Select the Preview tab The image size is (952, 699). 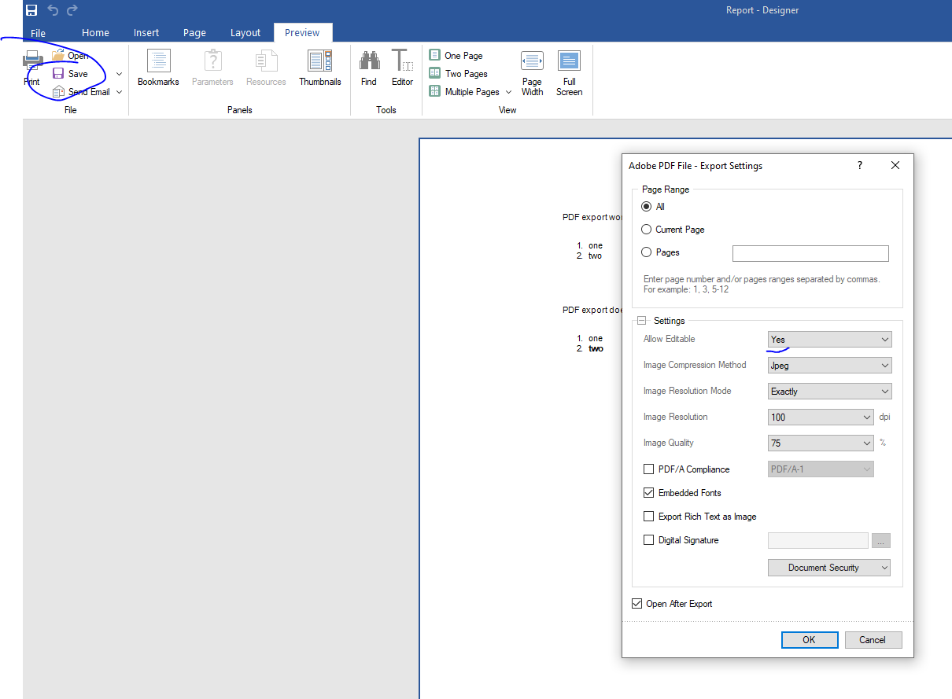click(302, 33)
